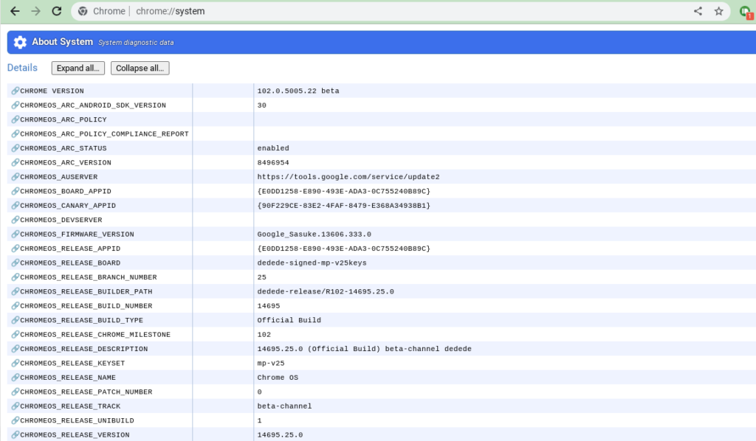Click anchor icon for CHROMEOS_AUSERVER
Image resolution: width=756 pixels, height=441 pixels.
tap(16, 177)
